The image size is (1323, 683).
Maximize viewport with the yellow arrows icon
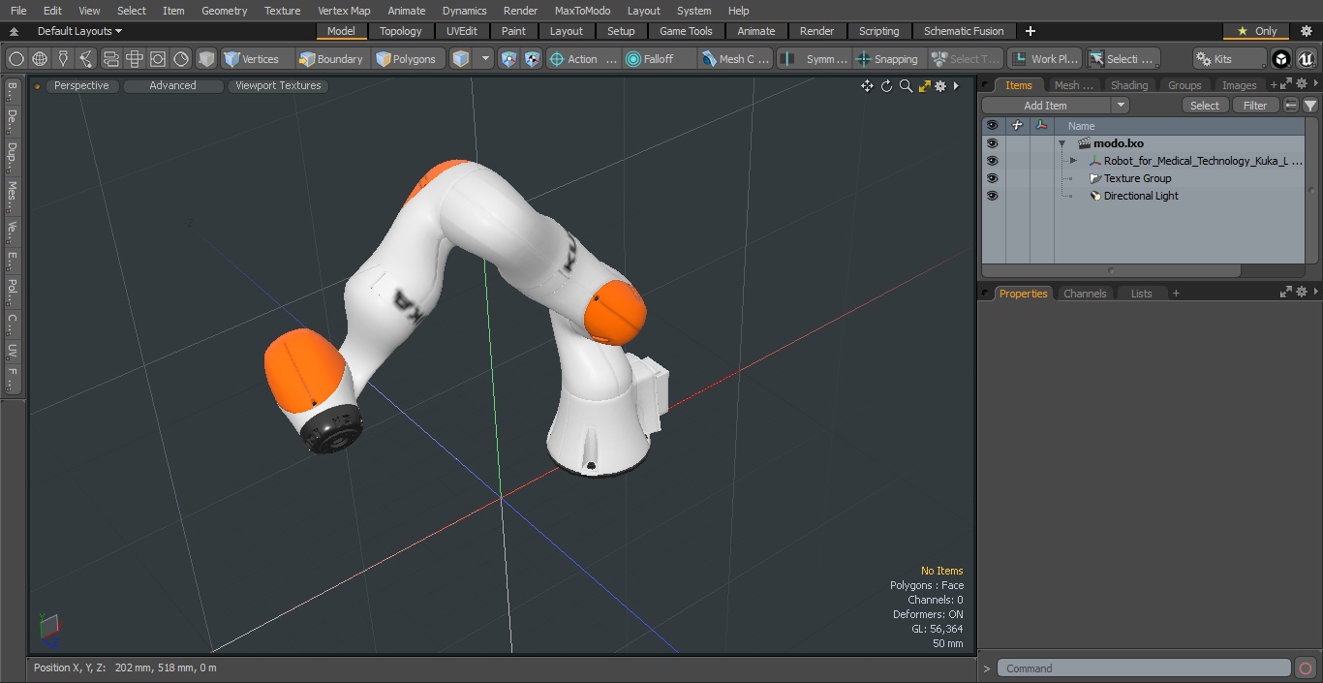coord(924,86)
